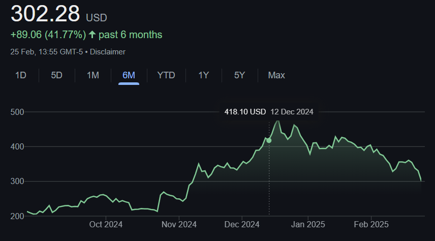Select the active 6M tab
Screen dimensions: 435x241
click(129, 75)
